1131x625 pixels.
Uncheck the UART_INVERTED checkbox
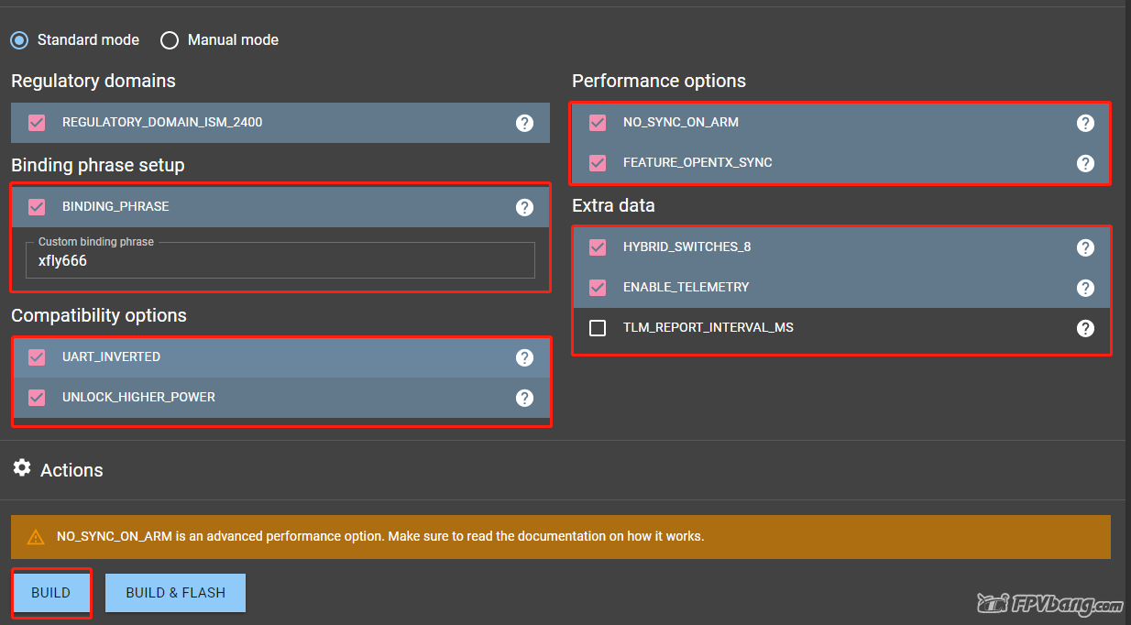[37, 357]
